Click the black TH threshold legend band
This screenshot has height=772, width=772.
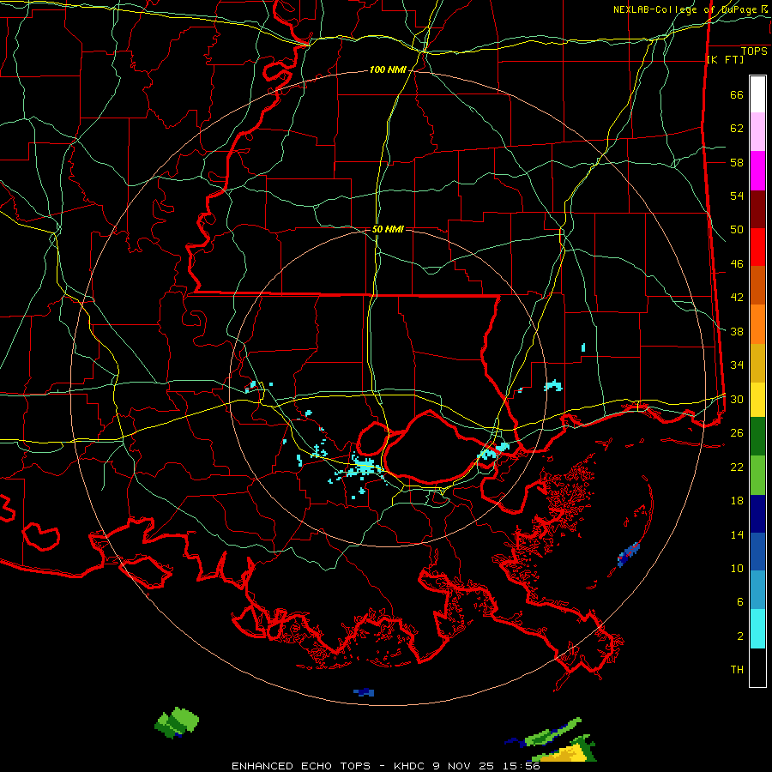(x=757, y=667)
